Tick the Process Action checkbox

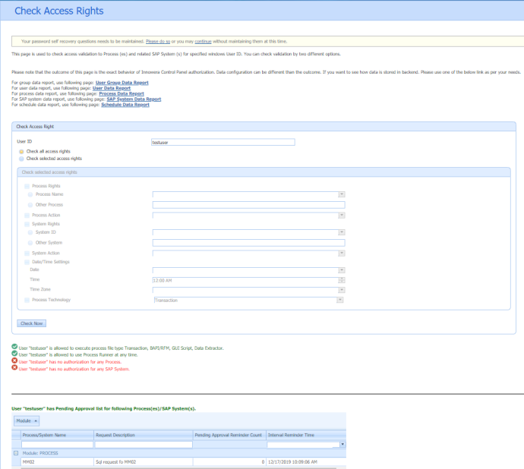[27, 216]
